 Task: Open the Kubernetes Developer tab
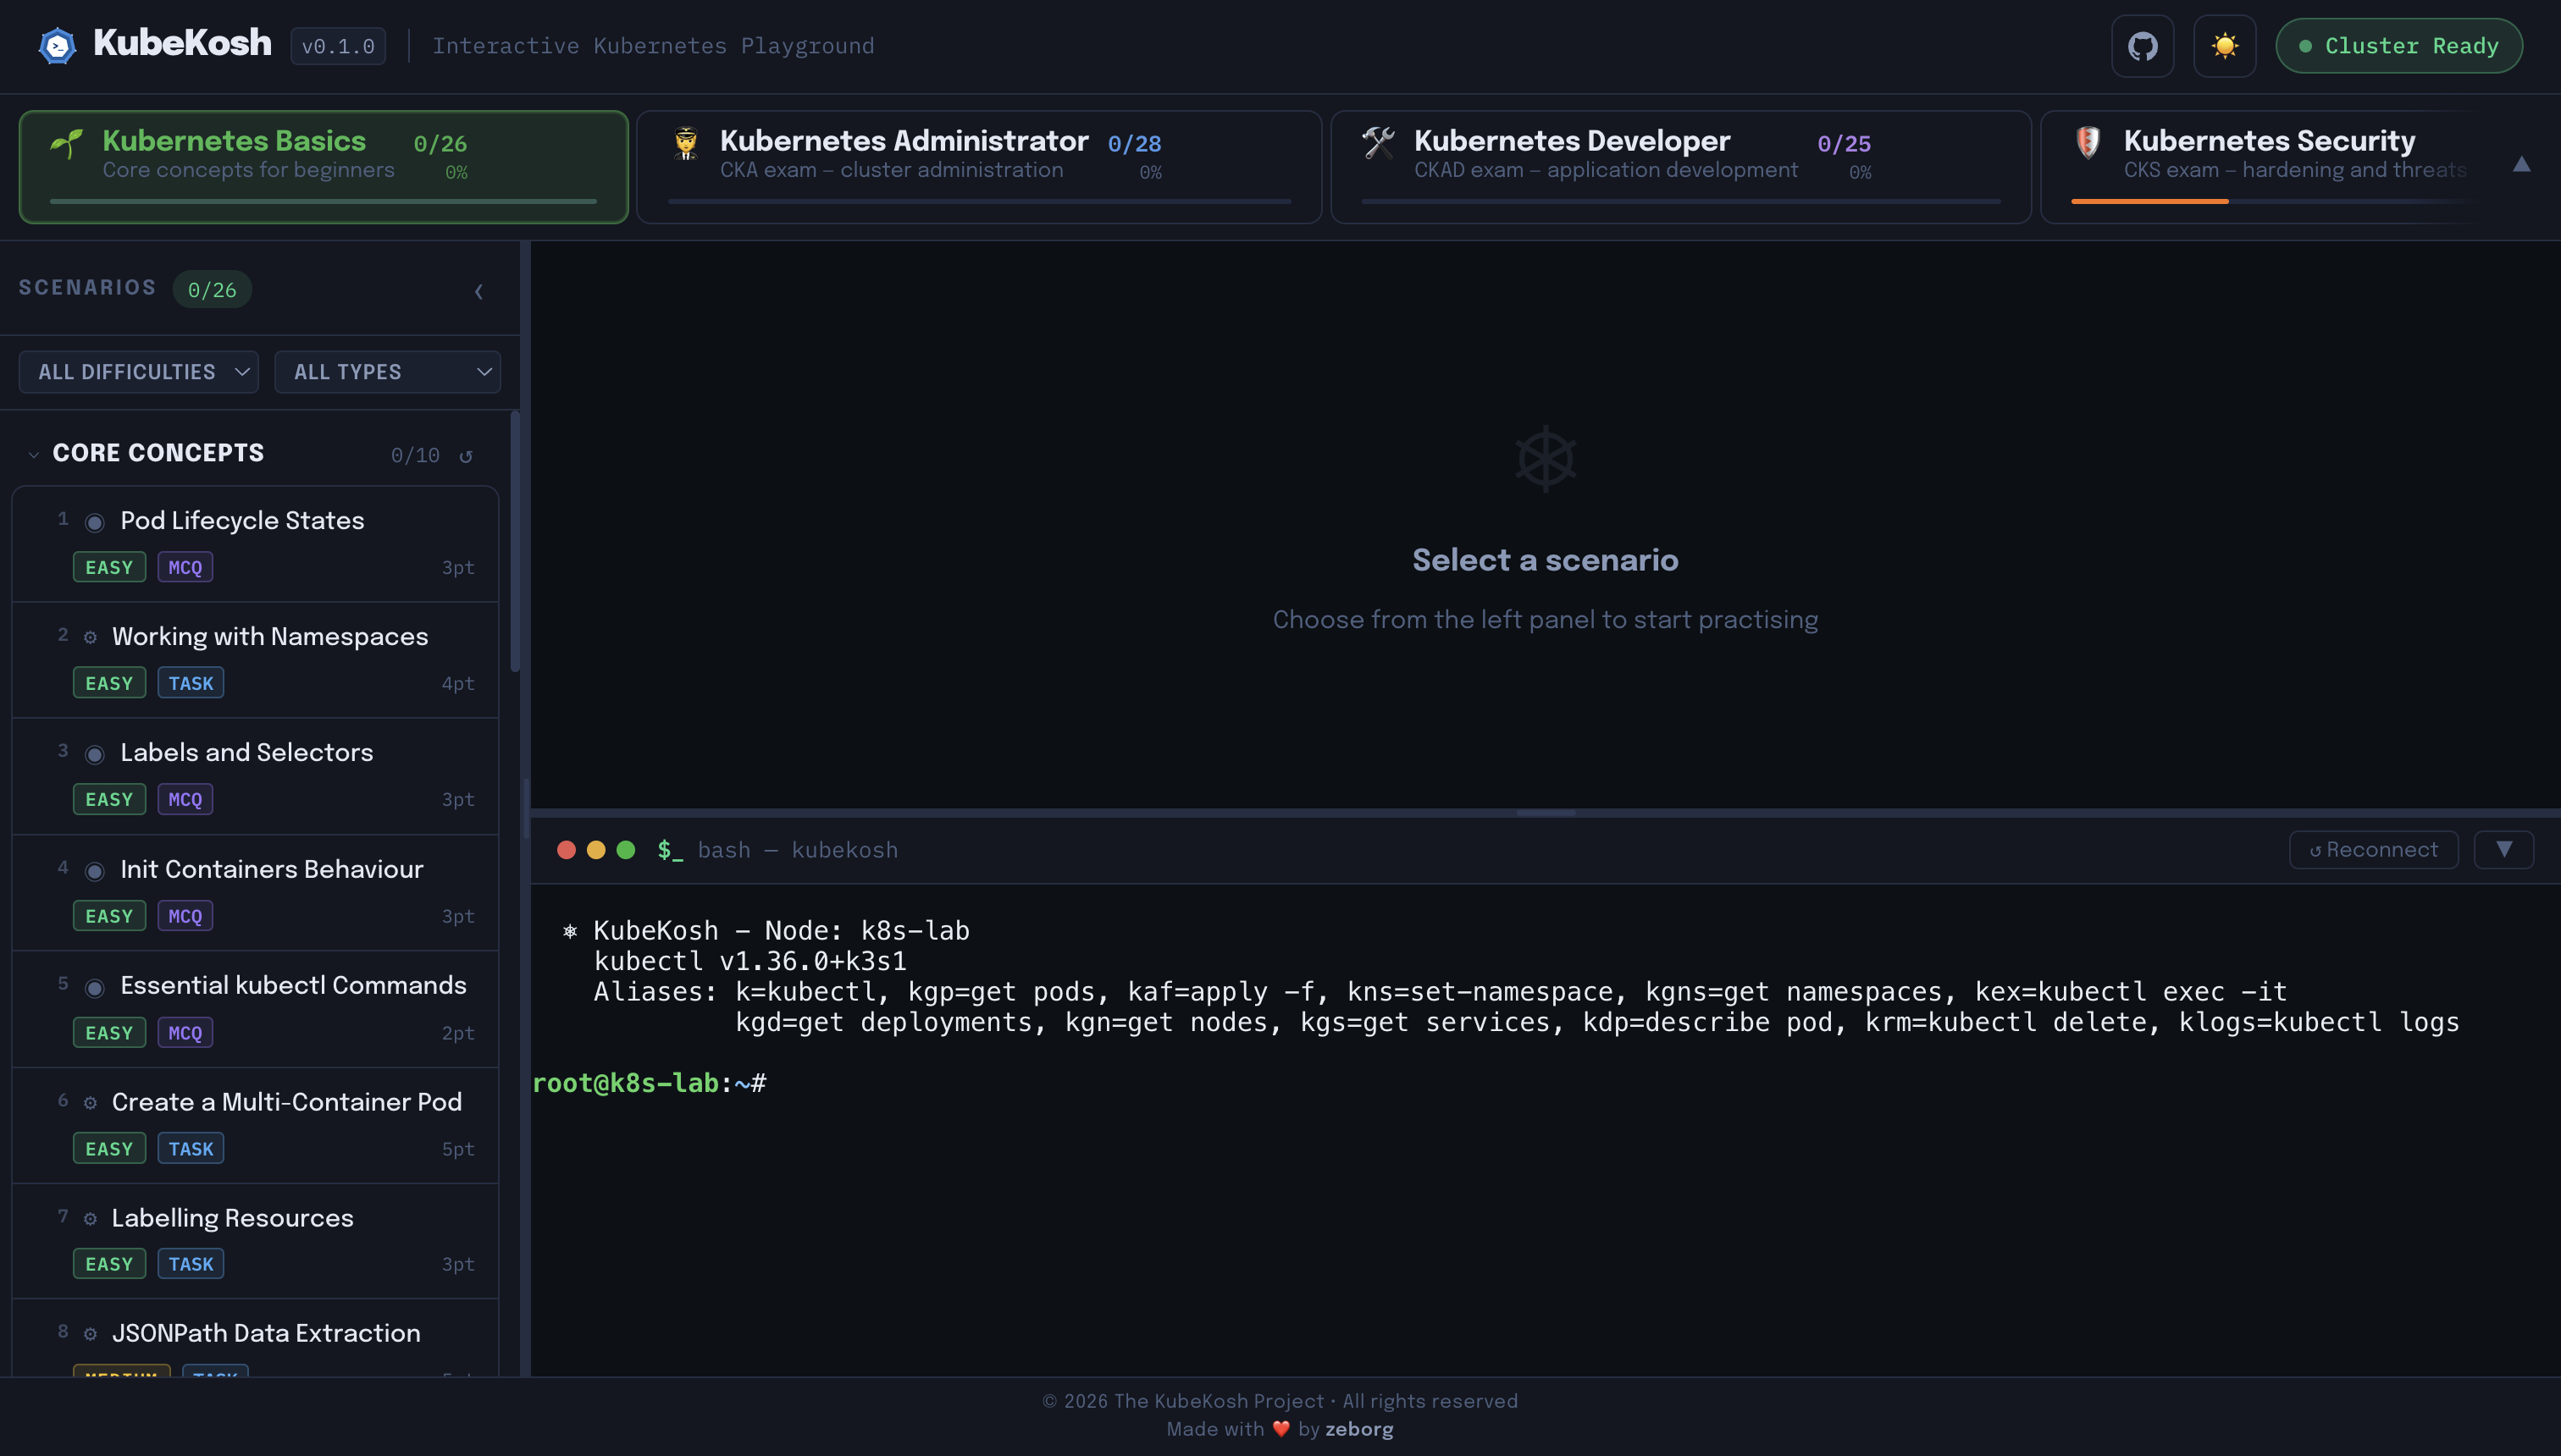click(1679, 167)
